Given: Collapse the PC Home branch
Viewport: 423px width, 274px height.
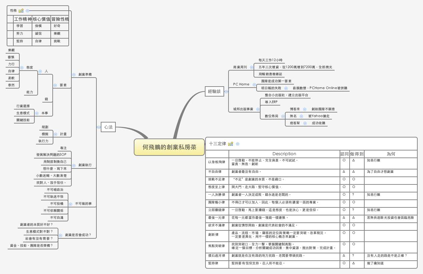Looking at the screenshot, I should click(254, 85).
